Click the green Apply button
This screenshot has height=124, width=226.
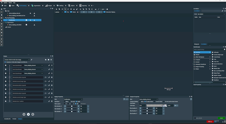point(221,118)
